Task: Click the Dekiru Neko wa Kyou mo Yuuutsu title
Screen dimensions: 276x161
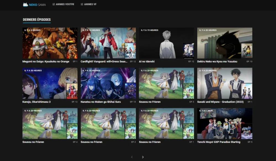Action: click(x=217, y=61)
